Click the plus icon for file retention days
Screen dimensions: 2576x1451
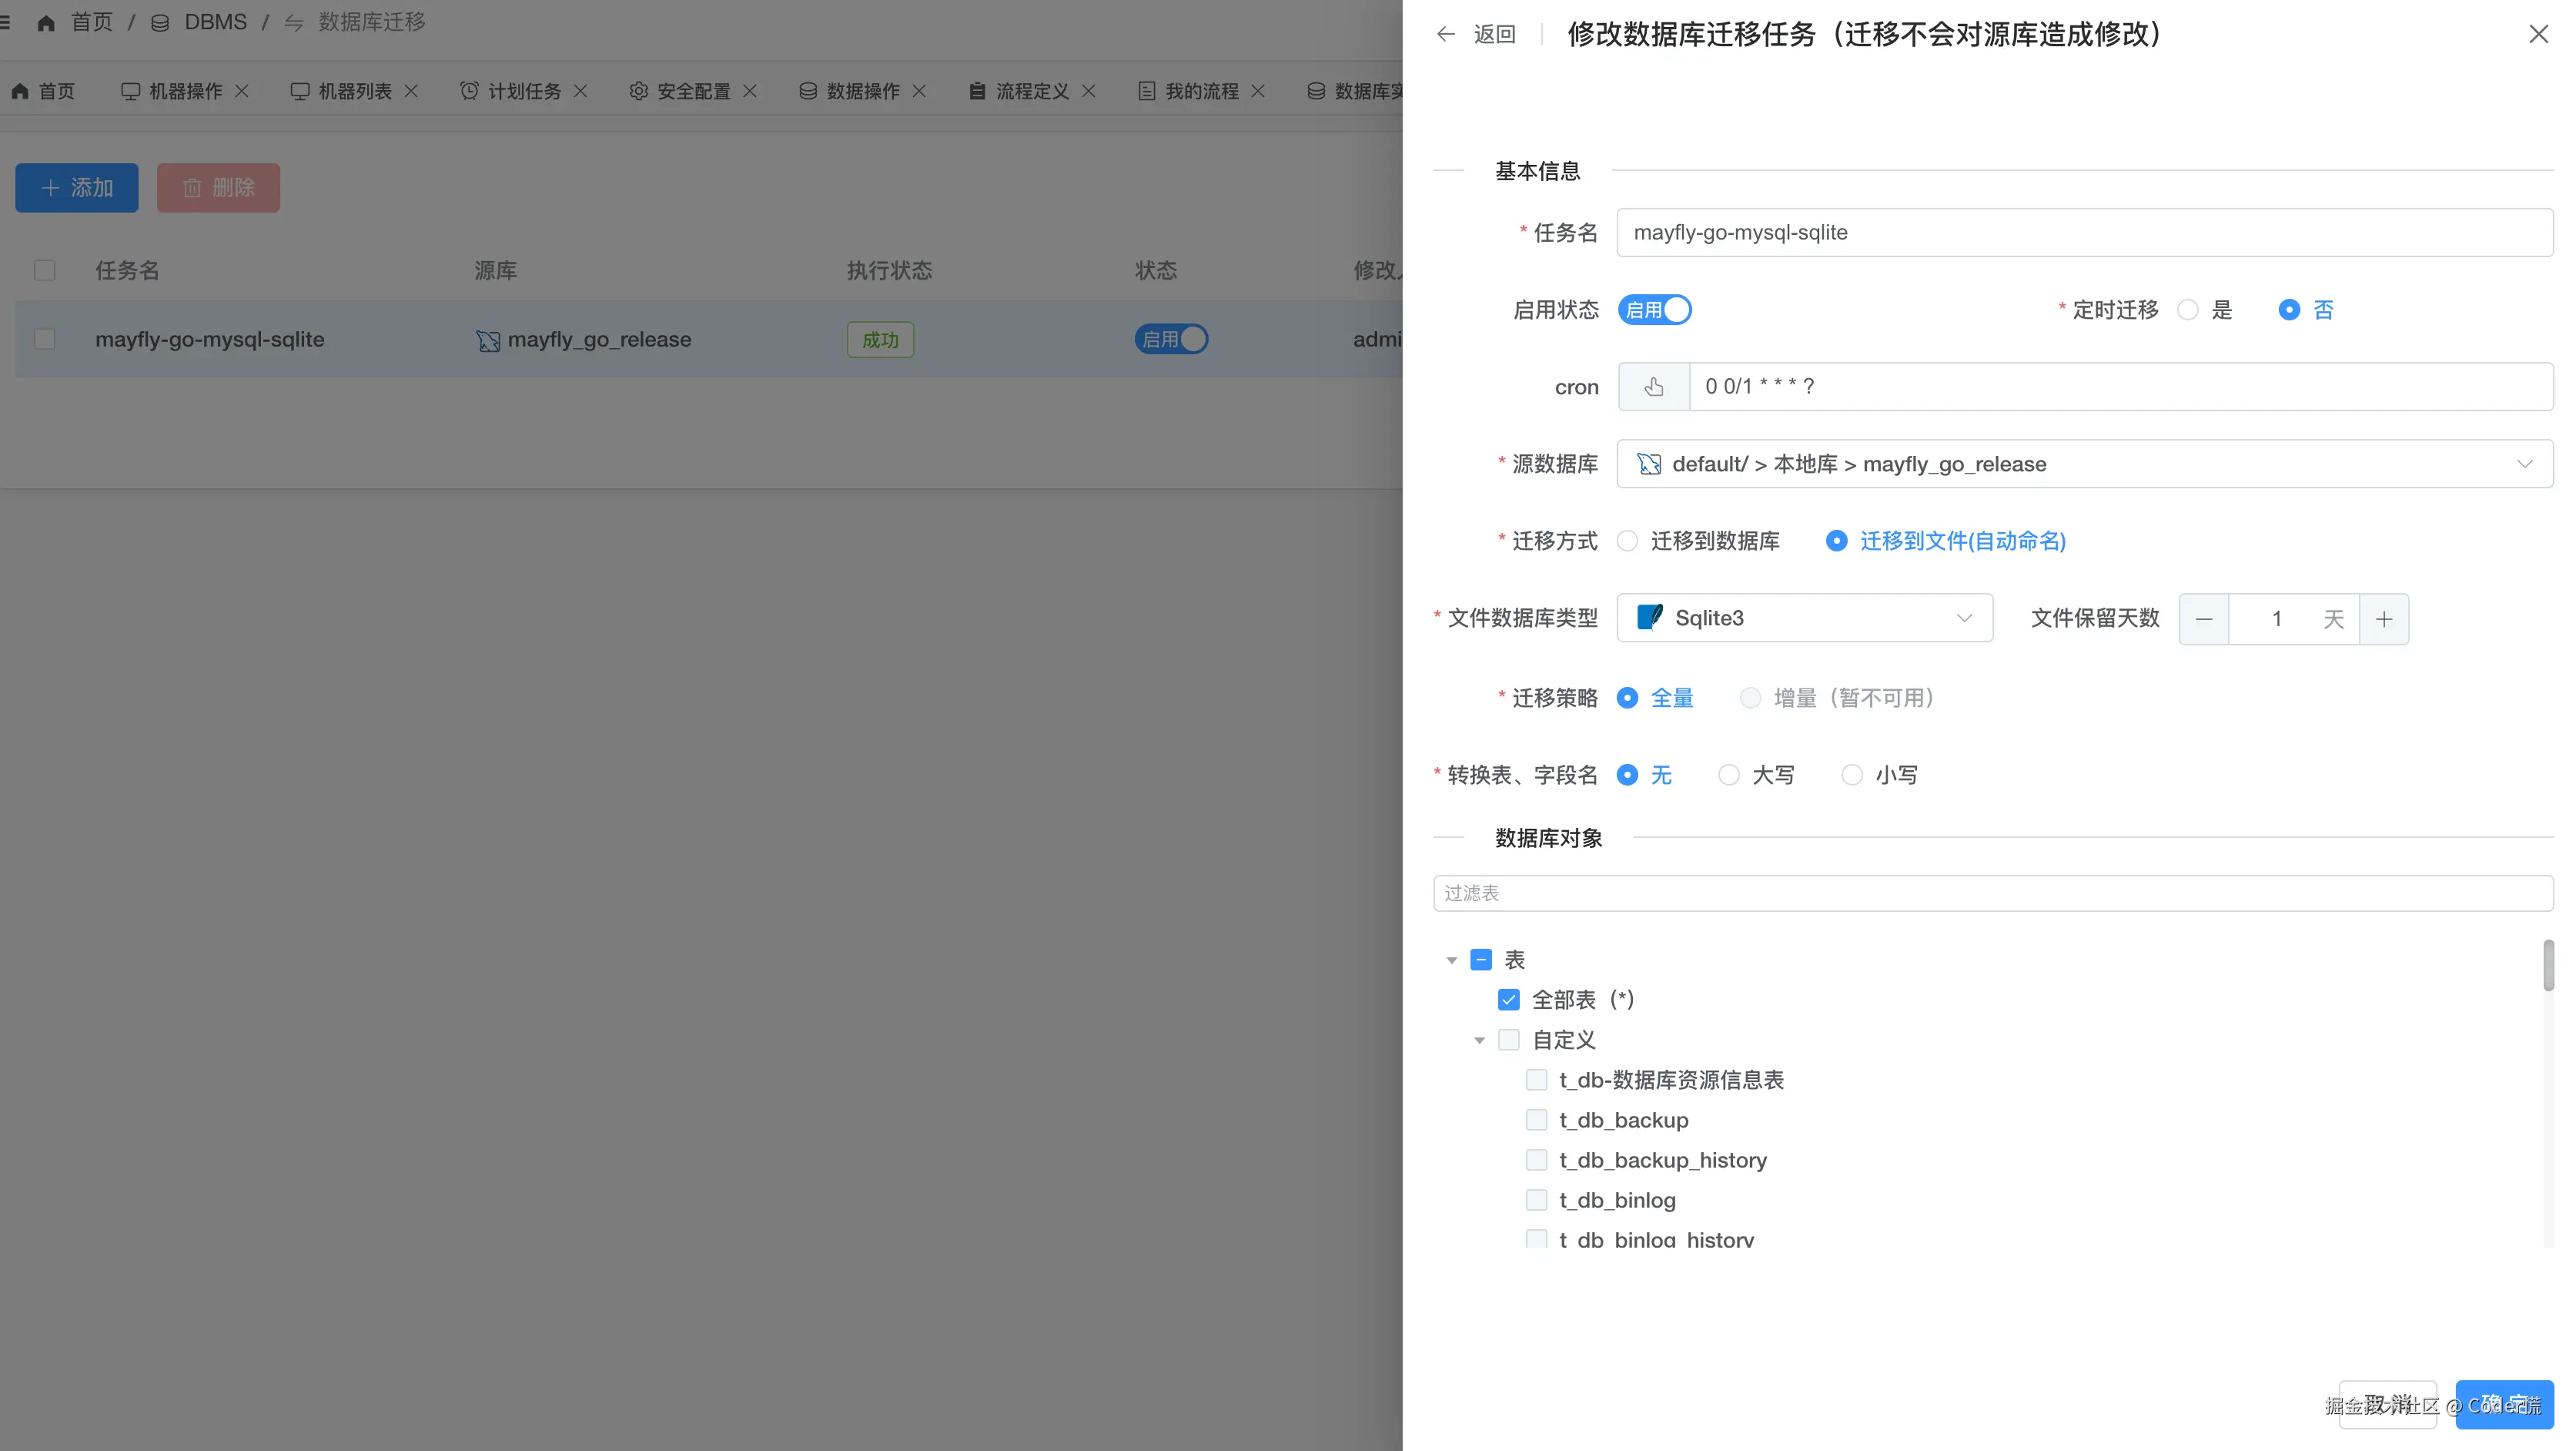click(2384, 619)
